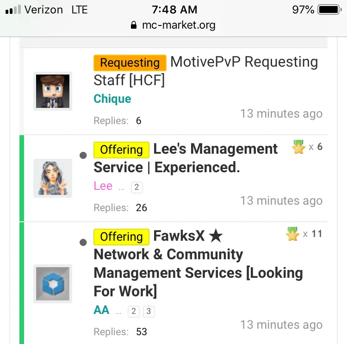
Task: Tap the mc-market.org address bar
Action: (173, 25)
